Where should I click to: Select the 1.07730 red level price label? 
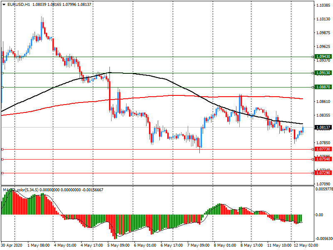[323, 149]
